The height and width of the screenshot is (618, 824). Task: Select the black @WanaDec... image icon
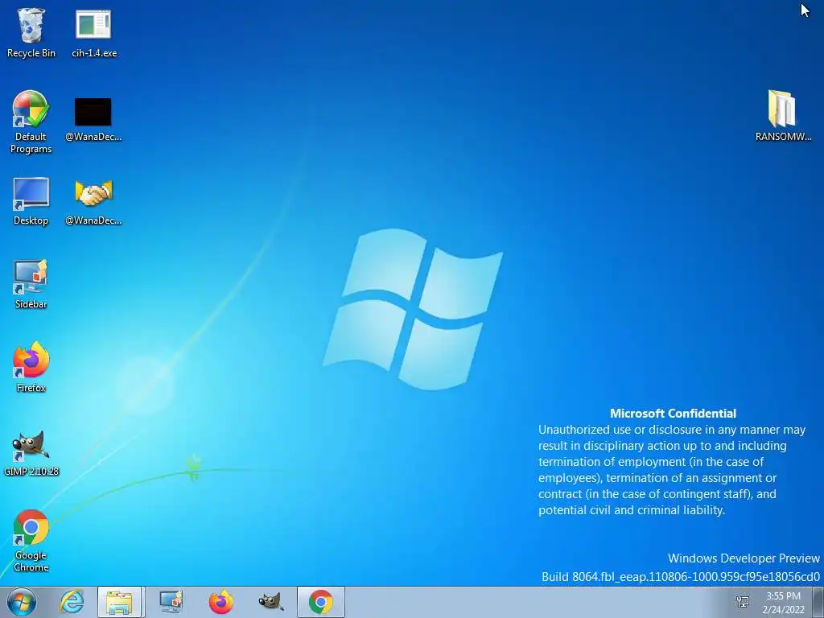coord(93,119)
